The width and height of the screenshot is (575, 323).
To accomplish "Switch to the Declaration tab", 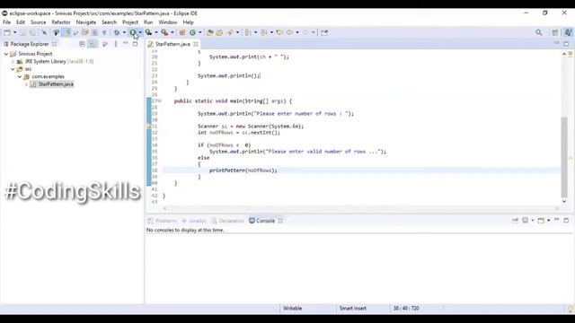I will [227, 221].
